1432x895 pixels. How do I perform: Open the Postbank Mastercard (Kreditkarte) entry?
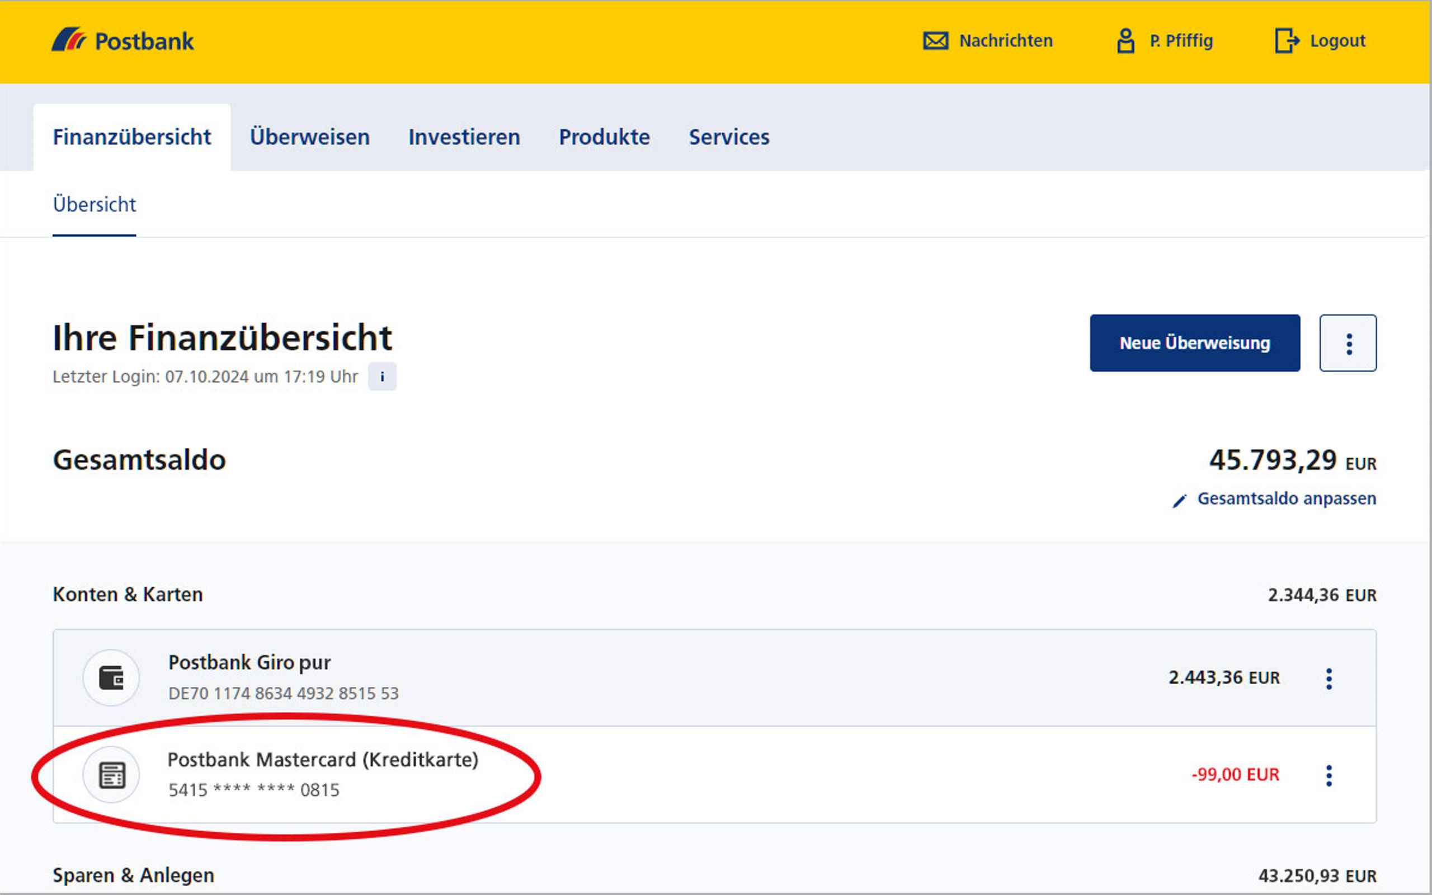715,775
